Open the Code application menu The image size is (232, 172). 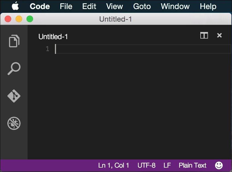click(x=40, y=6)
